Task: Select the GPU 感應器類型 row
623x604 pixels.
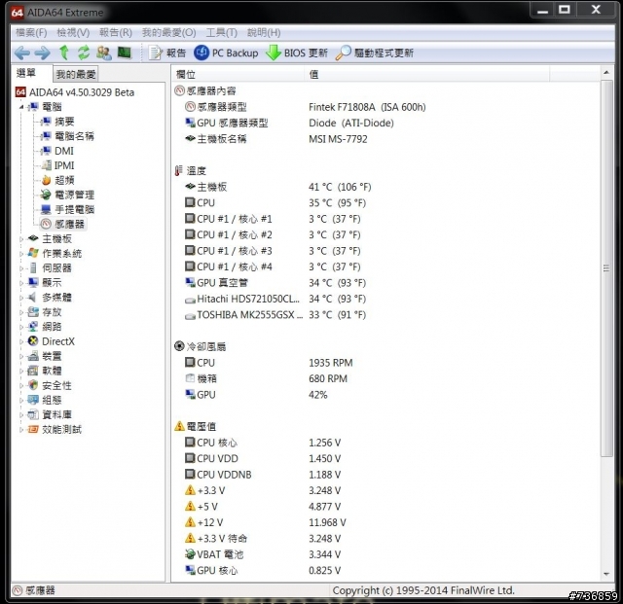Action: point(290,124)
